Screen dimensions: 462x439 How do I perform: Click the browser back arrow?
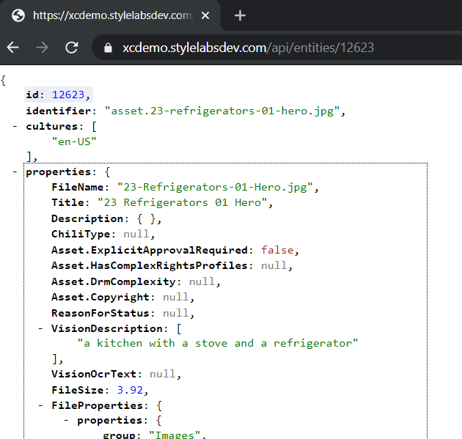pyautogui.click(x=12, y=48)
